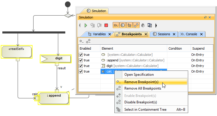Choose Remove All Breakpoints from context menu
This screenshot has height=116, width=217.
coord(151,88)
